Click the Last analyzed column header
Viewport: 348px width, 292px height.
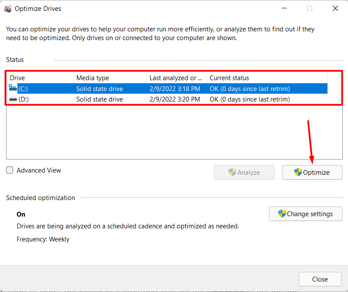coord(176,78)
